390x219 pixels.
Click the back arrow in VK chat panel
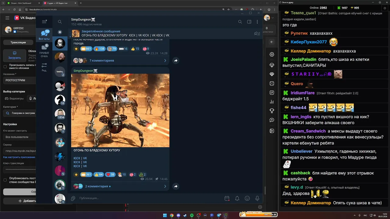[272, 42]
